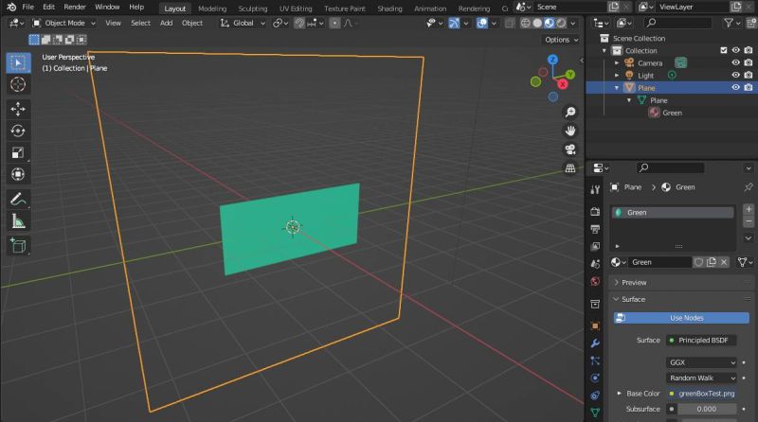Viewport: 758px width, 422px height.
Task: Switch to the Modeling workspace tab
Action: pyautogui.click(x=211, y=9)
